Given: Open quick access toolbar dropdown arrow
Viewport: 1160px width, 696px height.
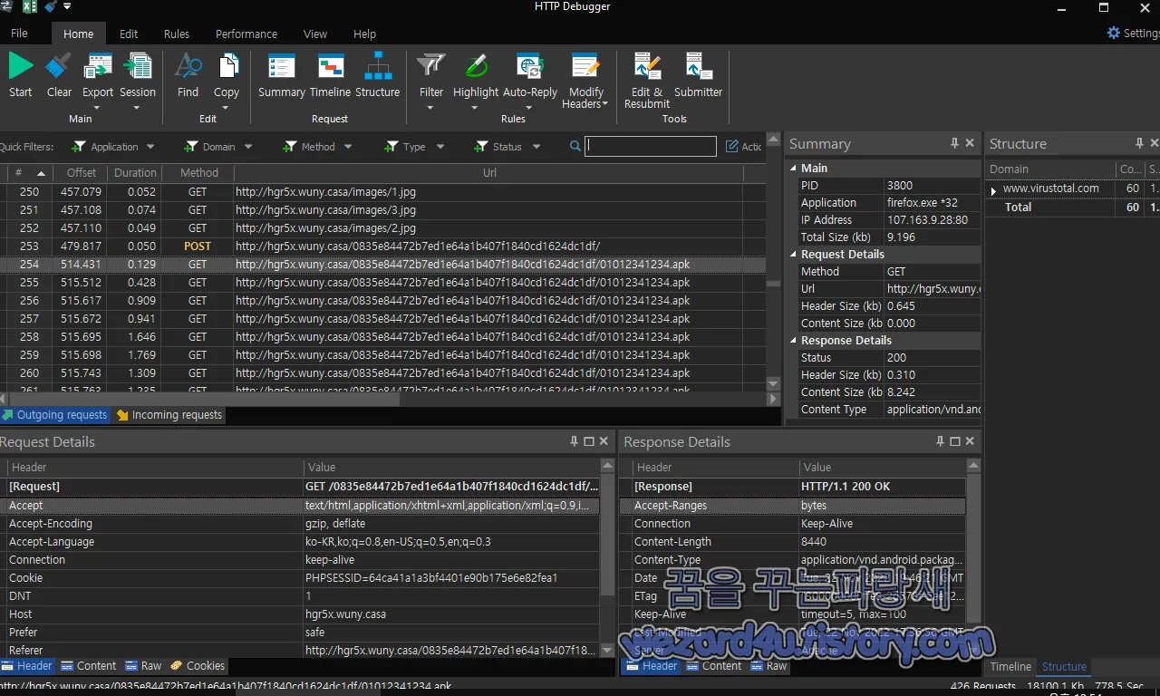Looking at the screenshot, I should tap(68, 7).
